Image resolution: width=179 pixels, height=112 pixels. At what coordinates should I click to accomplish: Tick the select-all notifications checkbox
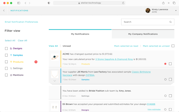point(173,46)
